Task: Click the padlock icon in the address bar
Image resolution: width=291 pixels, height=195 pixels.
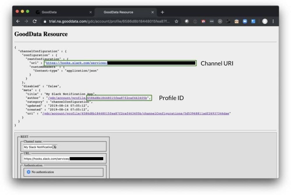Action: [x=45, y=22]
